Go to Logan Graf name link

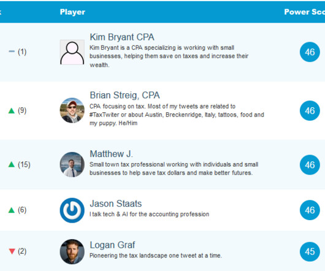click(112, 245)
